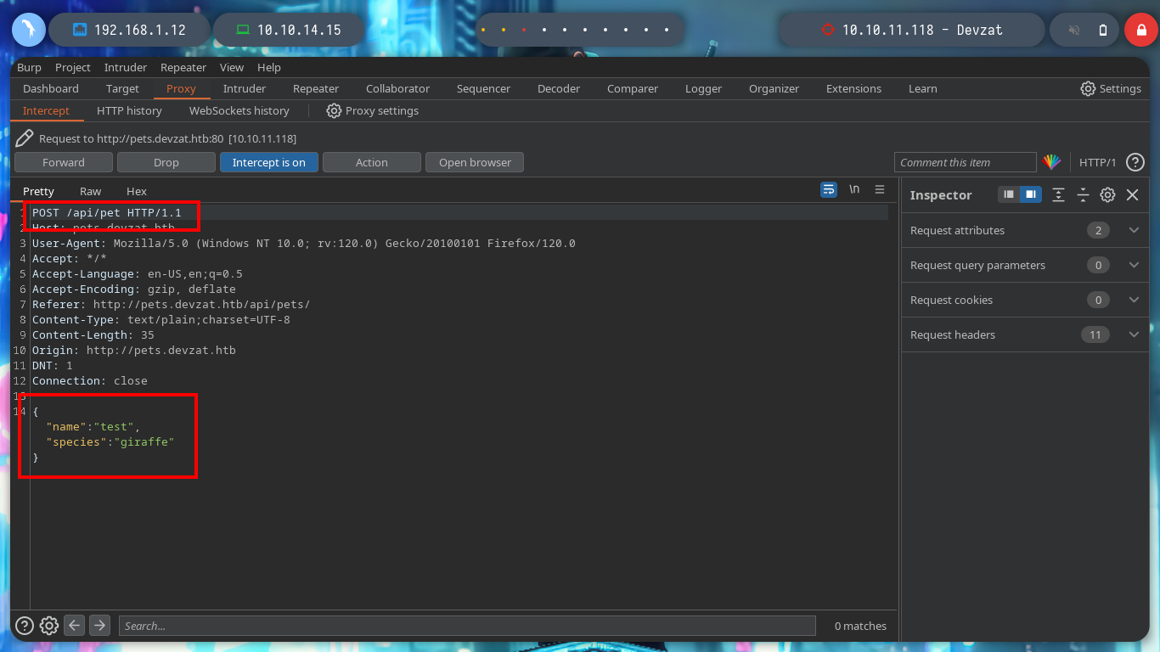This screenshot has height=652, width=1160.
Task: Click the battery icon in top bar
Action: point(1103,30)
